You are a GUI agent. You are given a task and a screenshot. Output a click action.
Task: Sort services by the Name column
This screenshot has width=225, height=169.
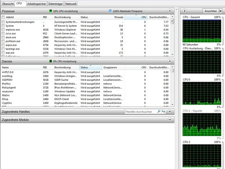click(x=21, y=67)
